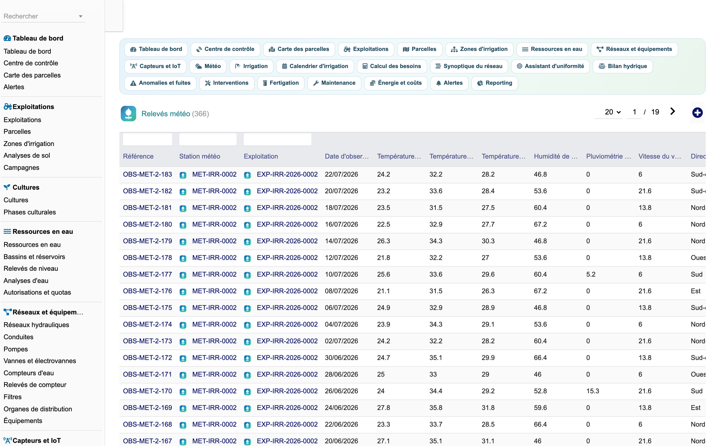
Task: Open Énergie et coûts tab
Action: point(396,83)
